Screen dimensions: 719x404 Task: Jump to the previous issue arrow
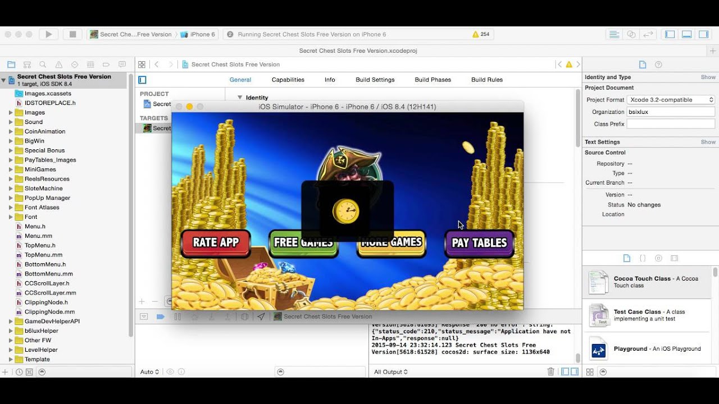pos(559,65)
